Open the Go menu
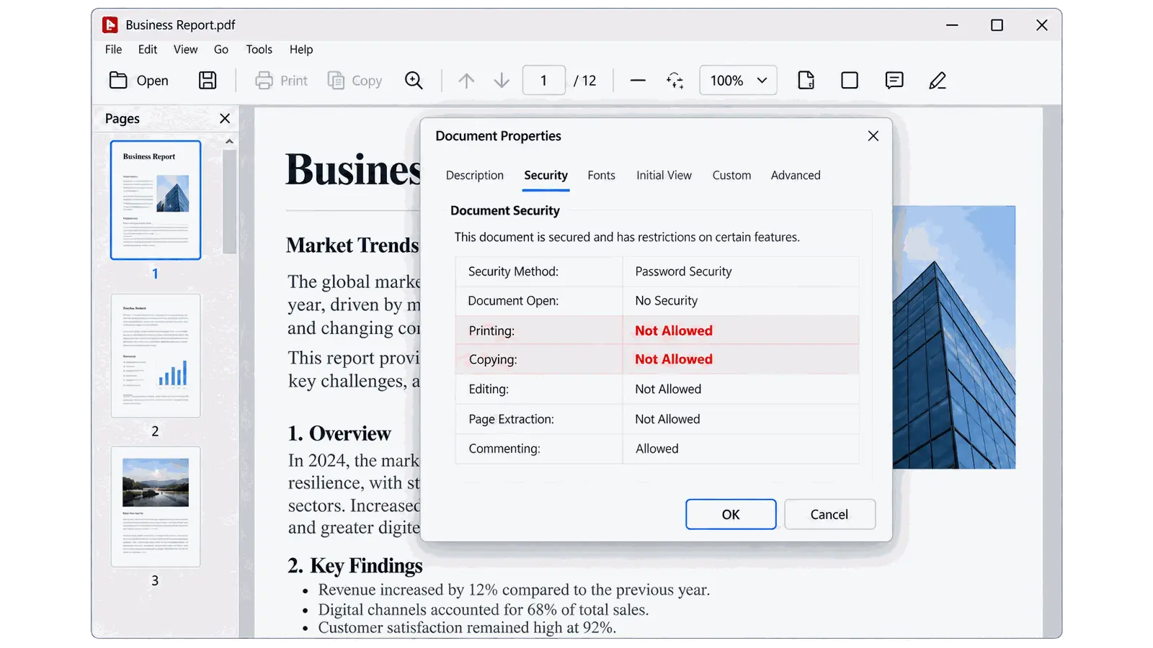This screenshot has height=648, width=1153. tap(221, 50)
